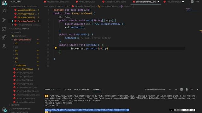The image size is (202, 113).
Task: Open the Java Process Console dropdown
Action: pyautogui.click(x=158, y=90)
